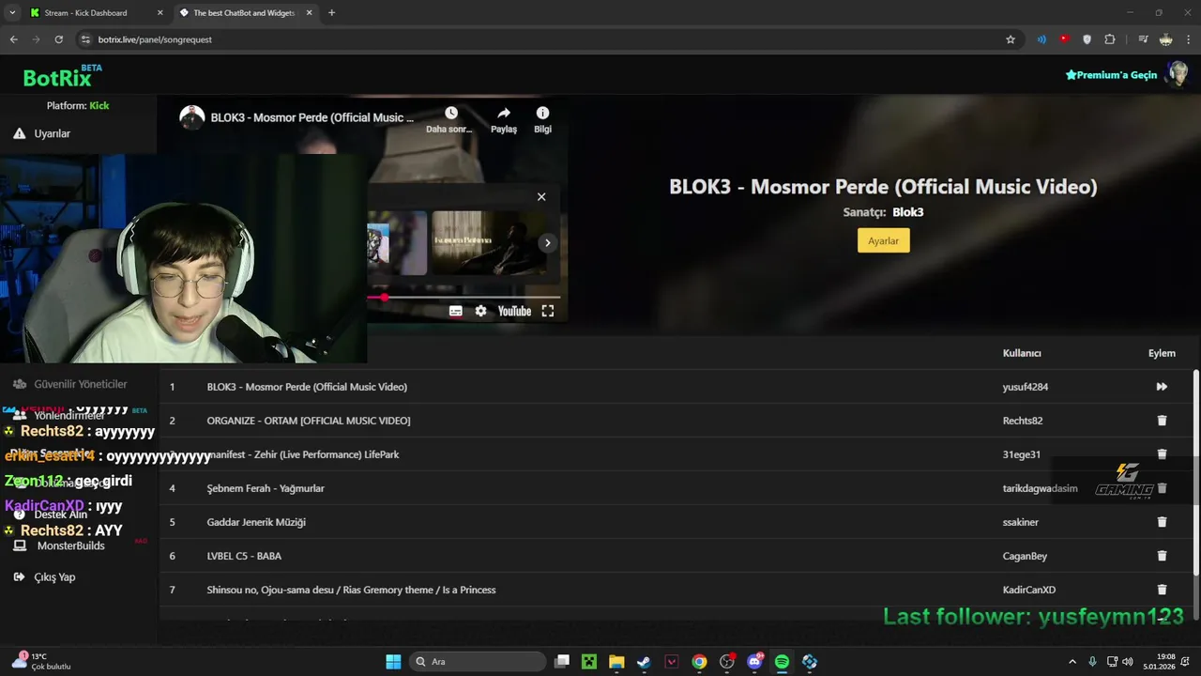Click Çıkış Yap to log out

click(x=54, y=577)
